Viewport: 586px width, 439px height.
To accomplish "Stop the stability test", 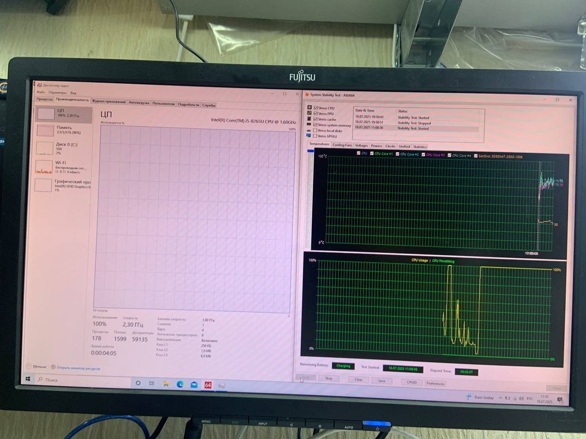I will pos(328,378).
